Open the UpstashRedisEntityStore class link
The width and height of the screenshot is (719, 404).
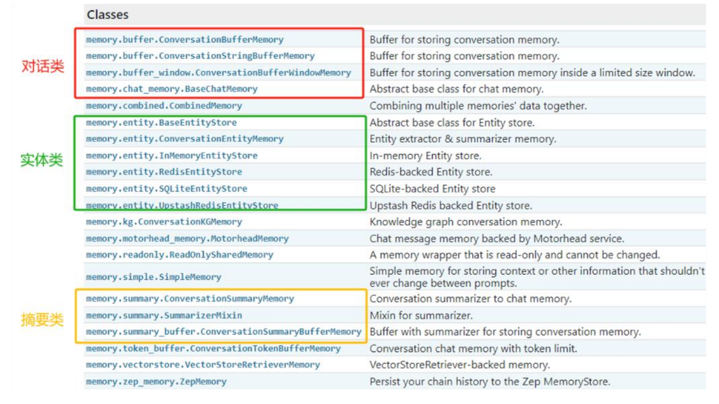point(182,205)
